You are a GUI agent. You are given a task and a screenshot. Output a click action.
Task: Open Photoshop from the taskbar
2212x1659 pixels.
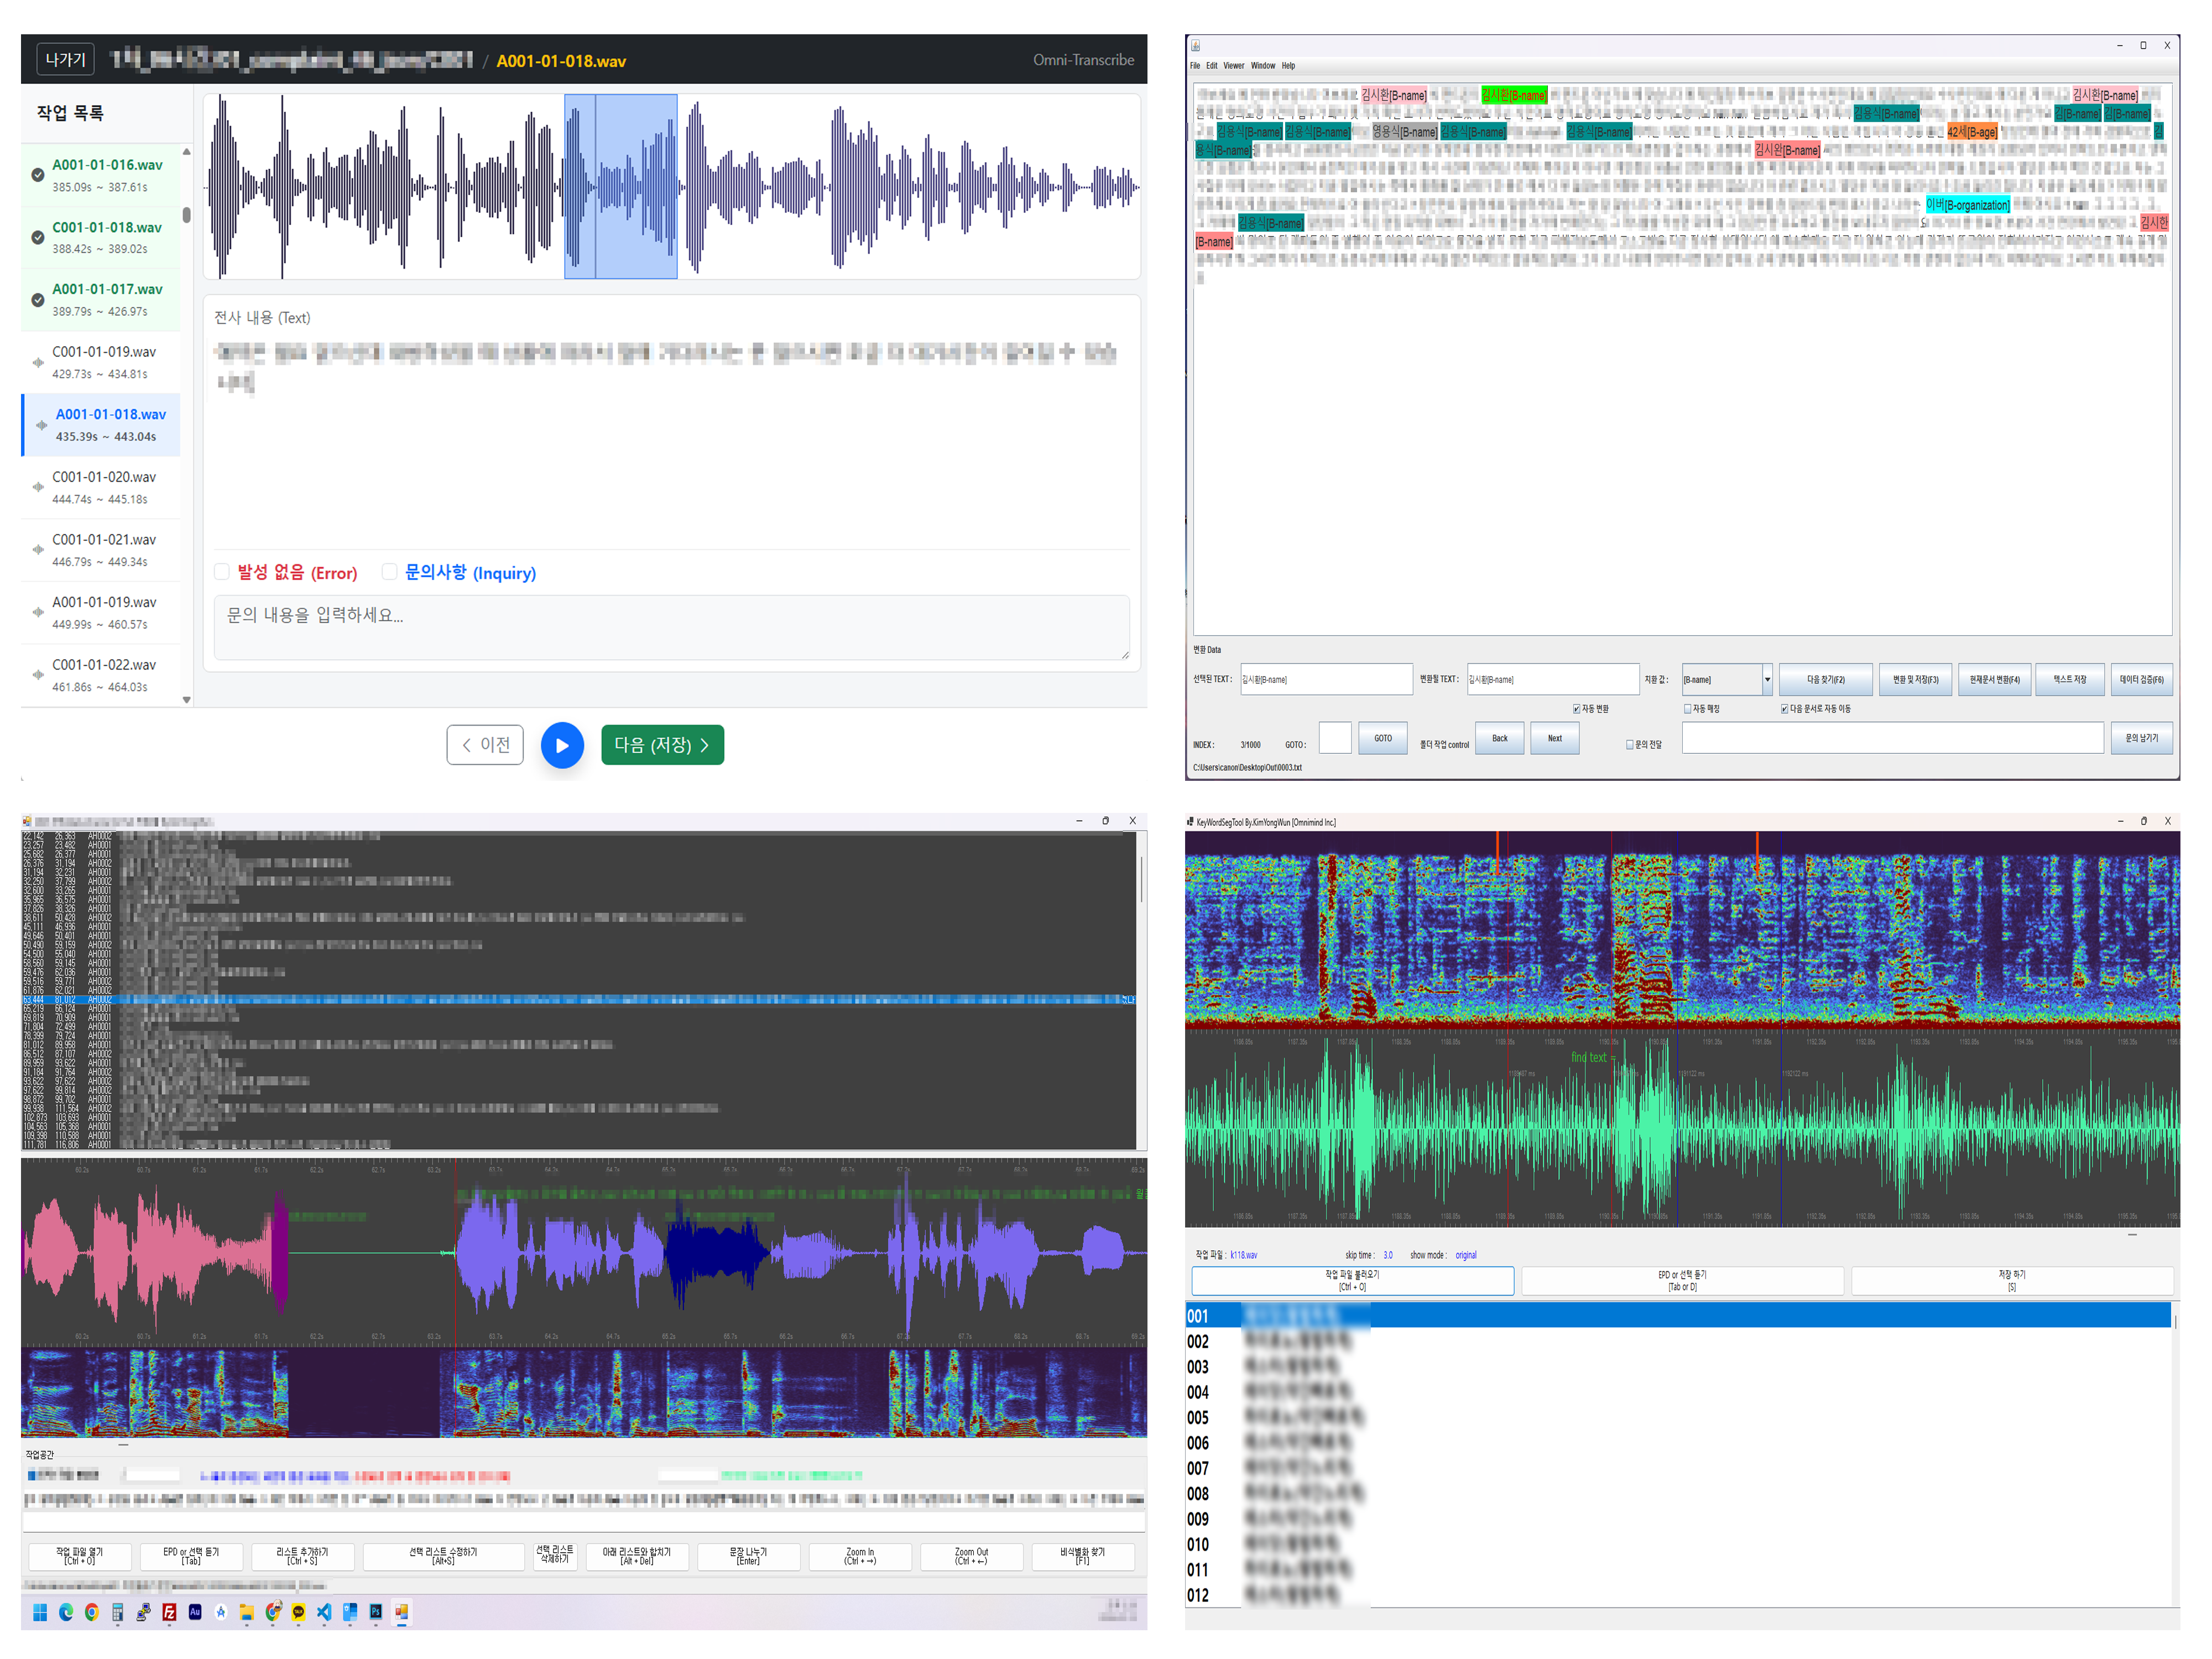pos(376,1611)
